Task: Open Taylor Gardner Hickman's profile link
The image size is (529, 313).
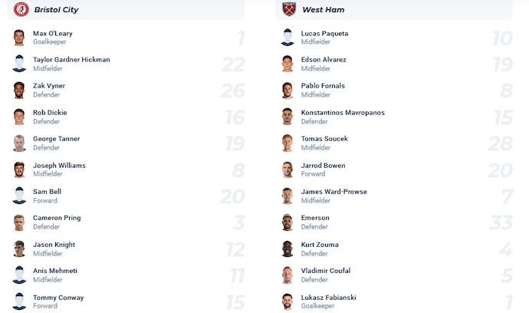Action: [x=71, y=60]
